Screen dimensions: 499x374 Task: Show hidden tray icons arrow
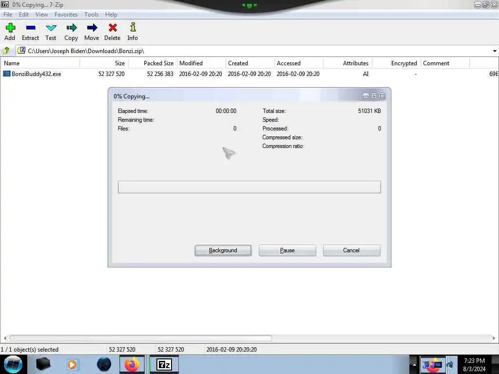click(x=414, y=364)
